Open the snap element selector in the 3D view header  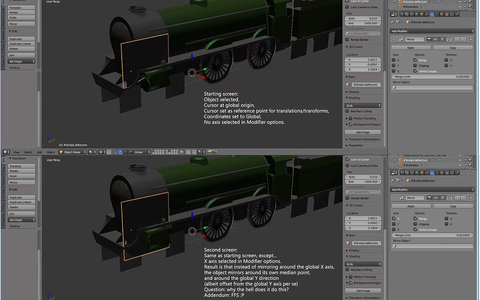point(201,152)
